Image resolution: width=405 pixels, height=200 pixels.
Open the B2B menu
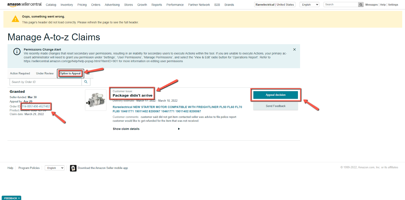pyautogui.click(x=217, y=5)
